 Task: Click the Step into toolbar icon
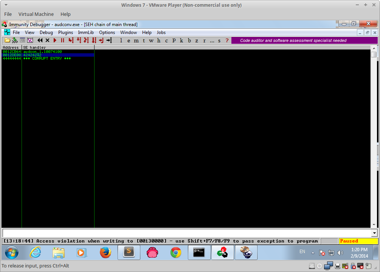(71, 40)
